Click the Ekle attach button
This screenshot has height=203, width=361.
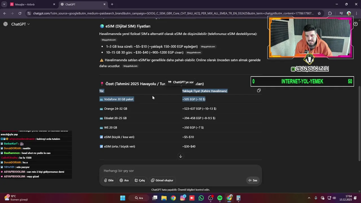point(109,180)
